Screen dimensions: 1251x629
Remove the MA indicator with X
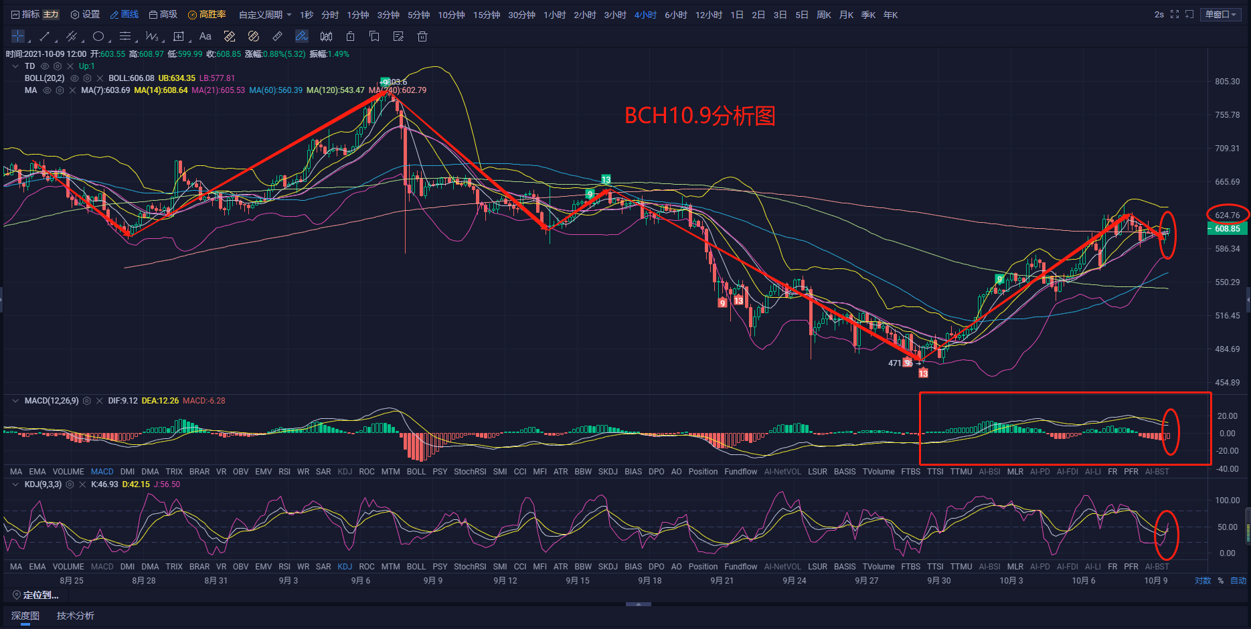point(72,90)
